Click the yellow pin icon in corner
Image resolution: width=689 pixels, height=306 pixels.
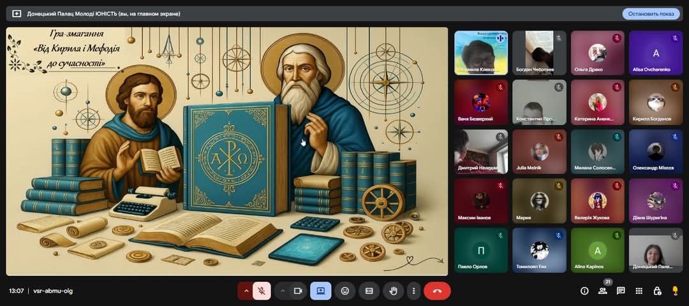(676, 291)
